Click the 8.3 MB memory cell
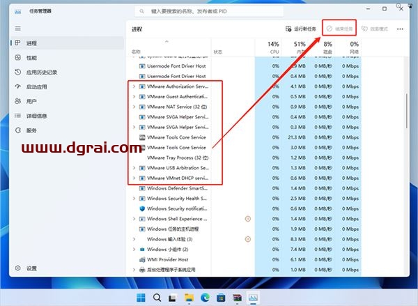Viewport: 418px width, 306px height. tap(298, 239)
